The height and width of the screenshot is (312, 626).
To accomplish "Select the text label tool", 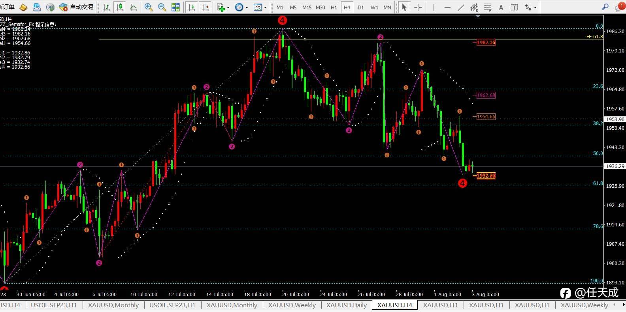I will pyautogui.click(x=515, y=7).
